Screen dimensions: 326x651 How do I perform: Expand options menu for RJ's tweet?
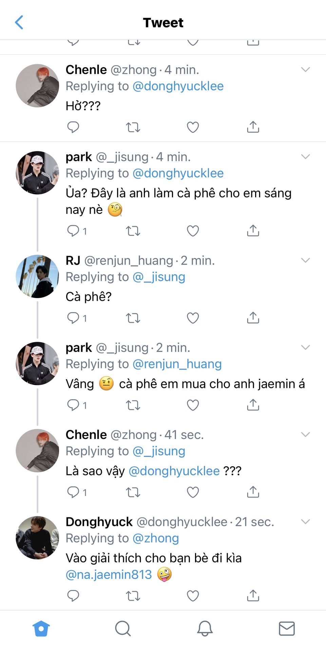tap(305, 260)
